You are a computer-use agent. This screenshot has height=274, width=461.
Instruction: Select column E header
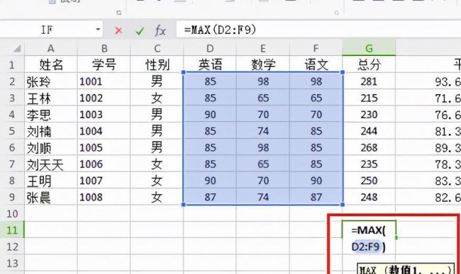tap(263, 48)
